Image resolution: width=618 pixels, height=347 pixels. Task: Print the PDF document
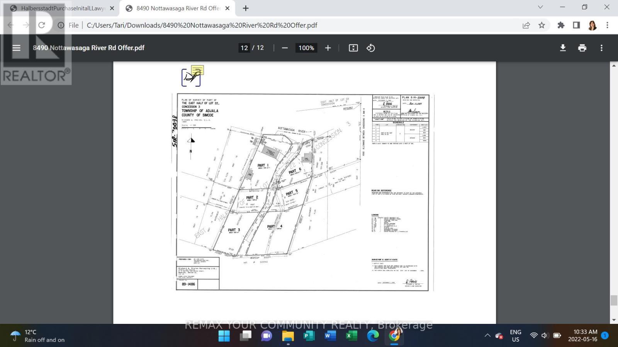[x=582, y=48]
